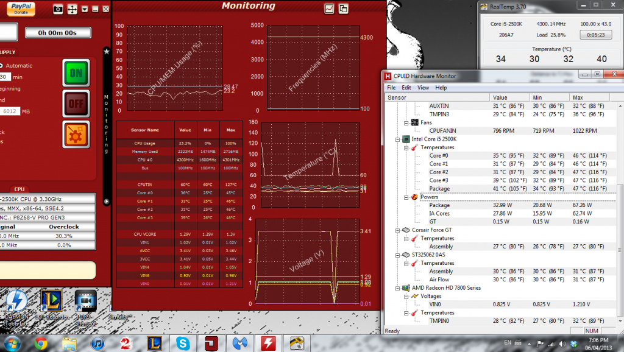Switch to the CPU tab in OCCT
624x352 pixels.
pos(19,189)
